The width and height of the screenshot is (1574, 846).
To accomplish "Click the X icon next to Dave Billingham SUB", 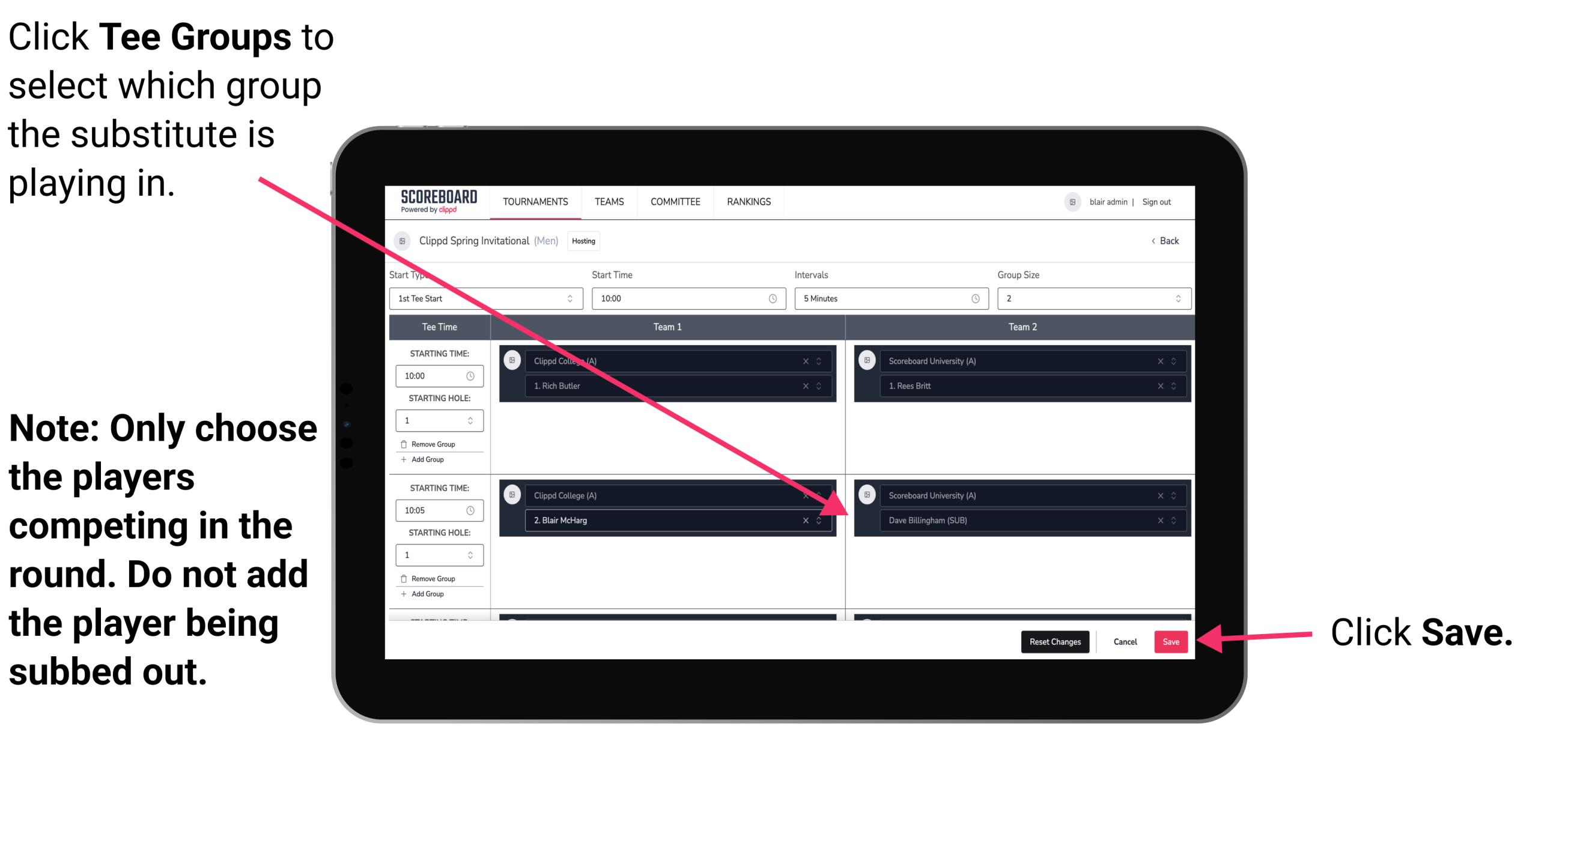I will (x=1159, y=521).
